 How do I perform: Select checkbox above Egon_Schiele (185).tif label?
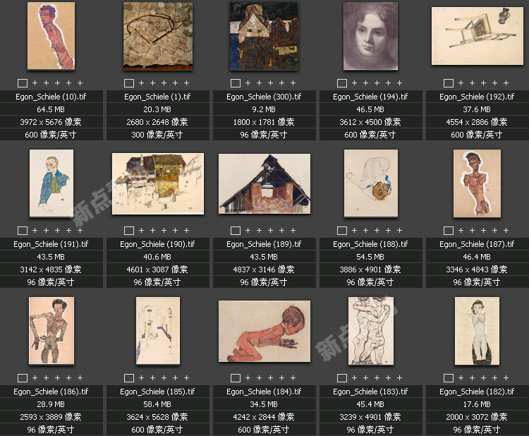(x=129, y=378)
